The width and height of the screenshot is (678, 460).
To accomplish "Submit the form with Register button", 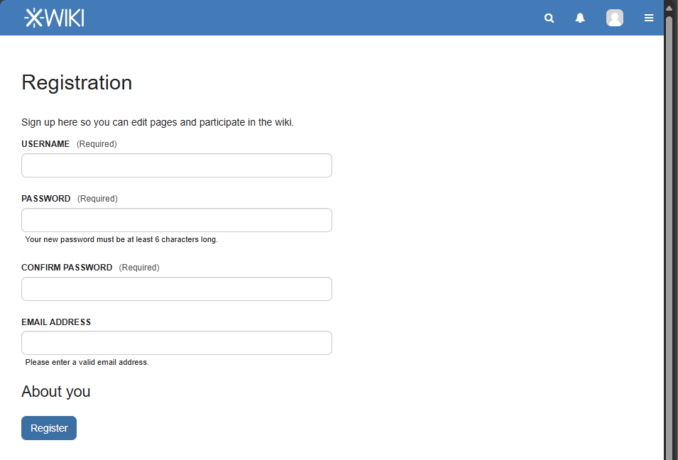I will pyautogui.click(x=49, y=428).
